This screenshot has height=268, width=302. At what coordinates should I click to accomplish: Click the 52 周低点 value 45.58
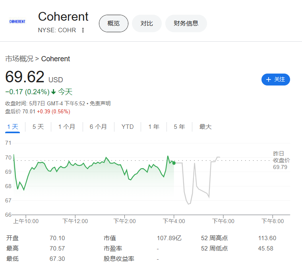[x=265, y=249]
